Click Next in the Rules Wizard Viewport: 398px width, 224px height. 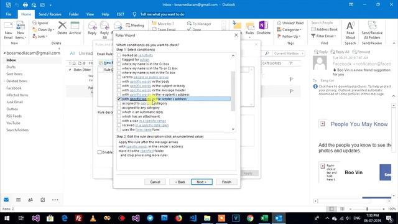(201, 182)
